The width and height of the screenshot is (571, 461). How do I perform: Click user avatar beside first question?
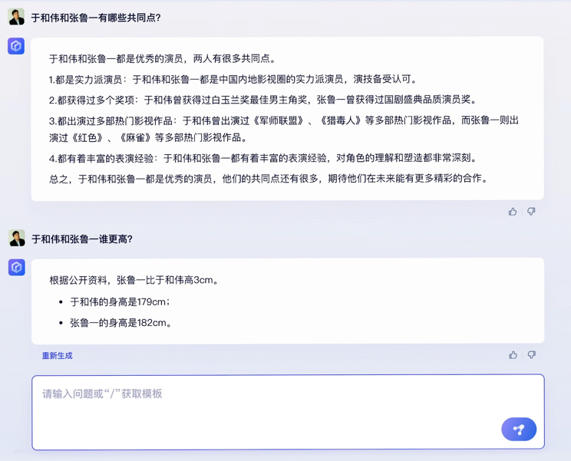click(x=16, y=17)
